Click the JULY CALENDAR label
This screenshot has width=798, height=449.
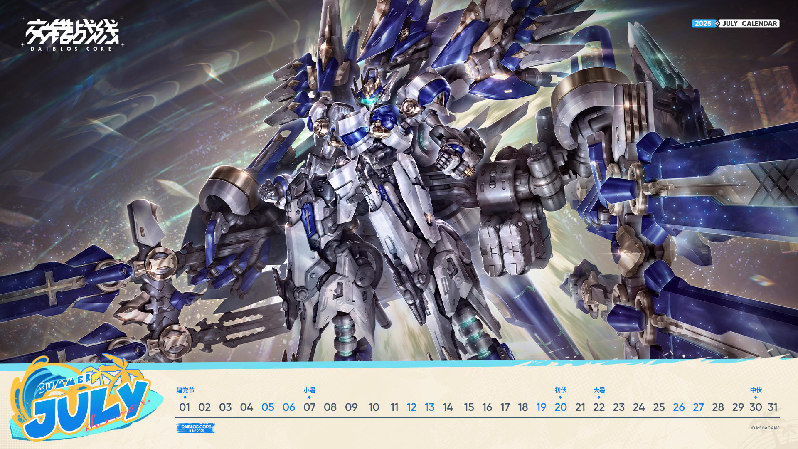(749, 23)
